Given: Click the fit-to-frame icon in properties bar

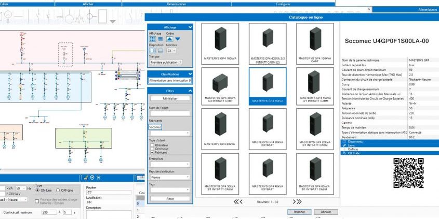Looking at the screenshot, I should coord(98,178).
